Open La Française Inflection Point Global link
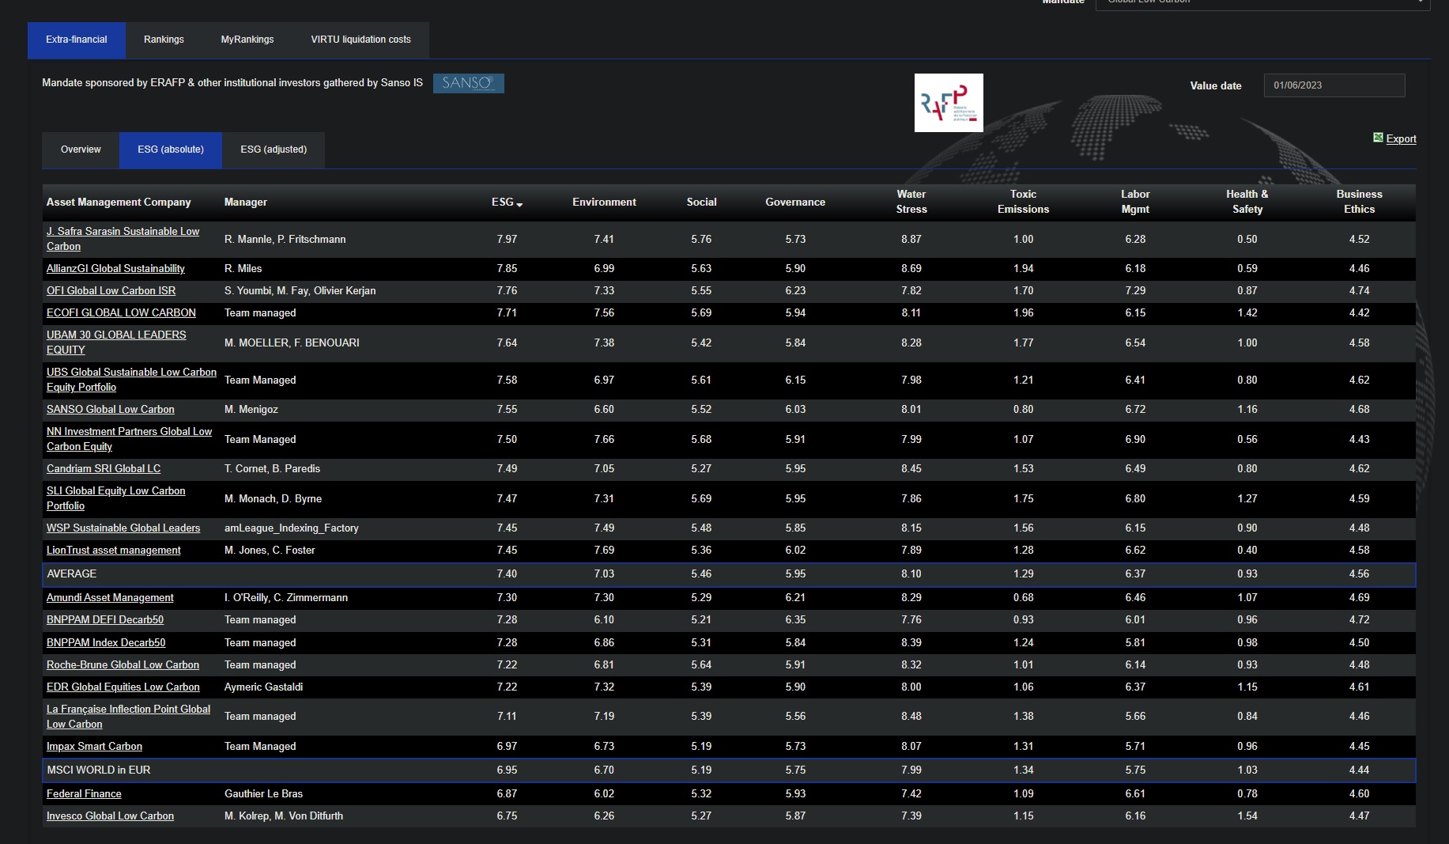This screenshot has height=844, width=1449. (128, 717)
